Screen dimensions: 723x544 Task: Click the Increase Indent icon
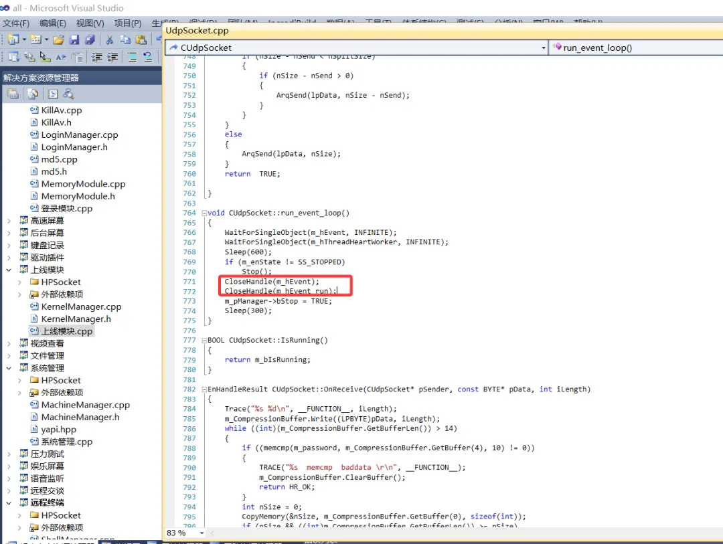(113, 57)
